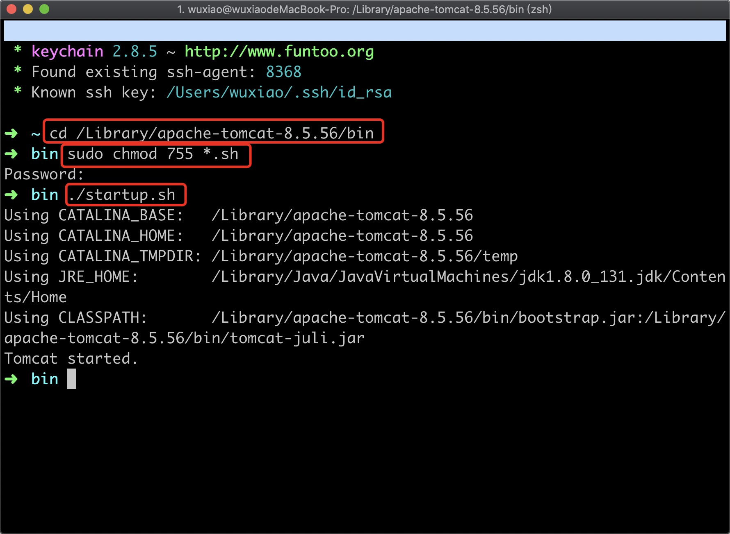Click the version number 2.8.5

tap(135, 52)
